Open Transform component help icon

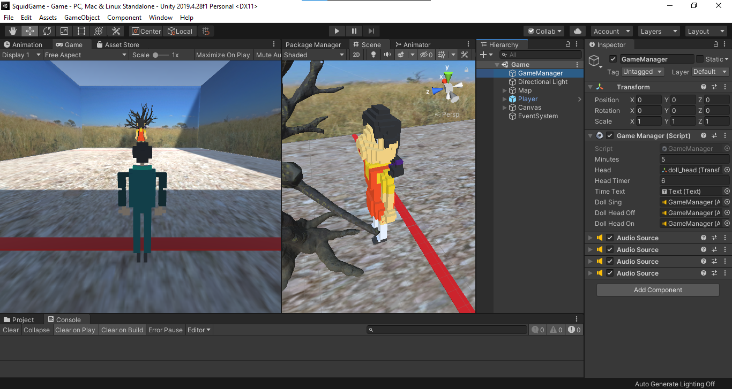pos(704,87)
